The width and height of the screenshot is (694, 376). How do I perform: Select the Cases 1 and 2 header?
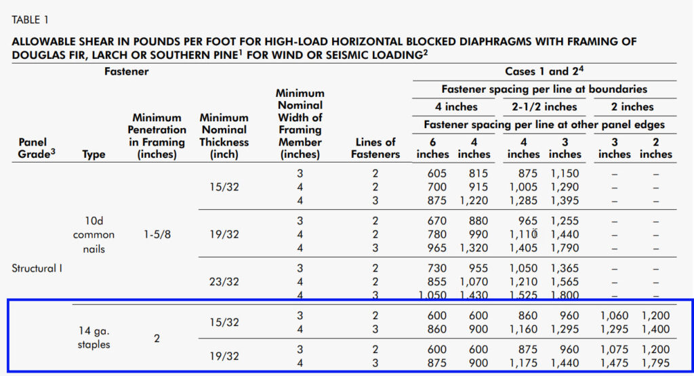(x=544, y=71)
